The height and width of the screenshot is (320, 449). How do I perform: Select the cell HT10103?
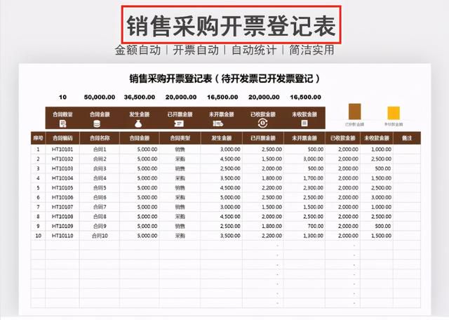coord(62,168)
